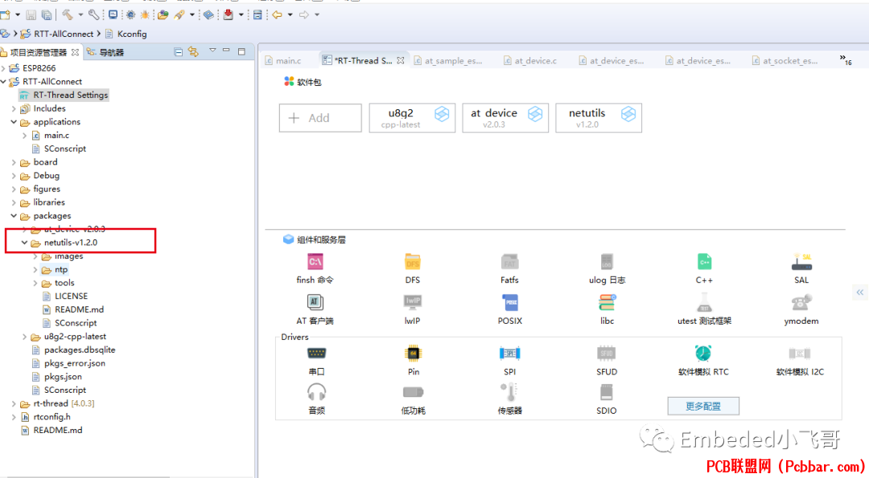Expand the ntp folder
This screenshot has height=478, width=869.
pyautogui.click(x=35, y=269)
